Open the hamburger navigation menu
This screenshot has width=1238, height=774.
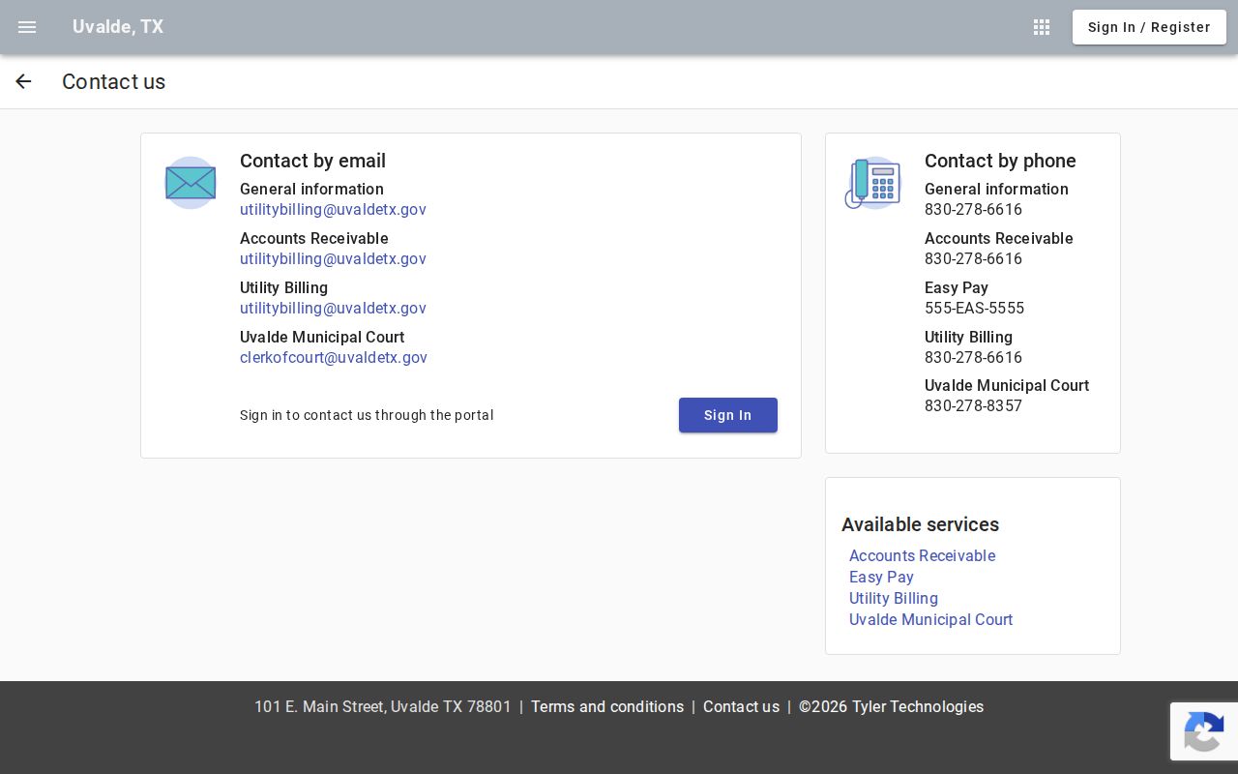click(x=27, y=27)
